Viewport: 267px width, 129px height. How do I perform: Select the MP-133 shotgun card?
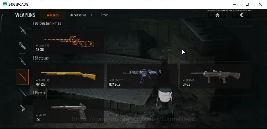pos(69,76)
